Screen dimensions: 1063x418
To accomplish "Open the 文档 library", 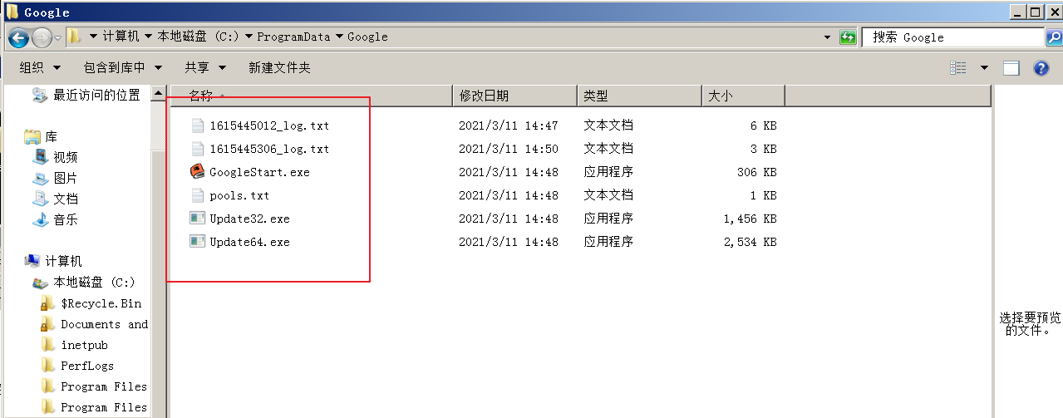I will [66, 199].
